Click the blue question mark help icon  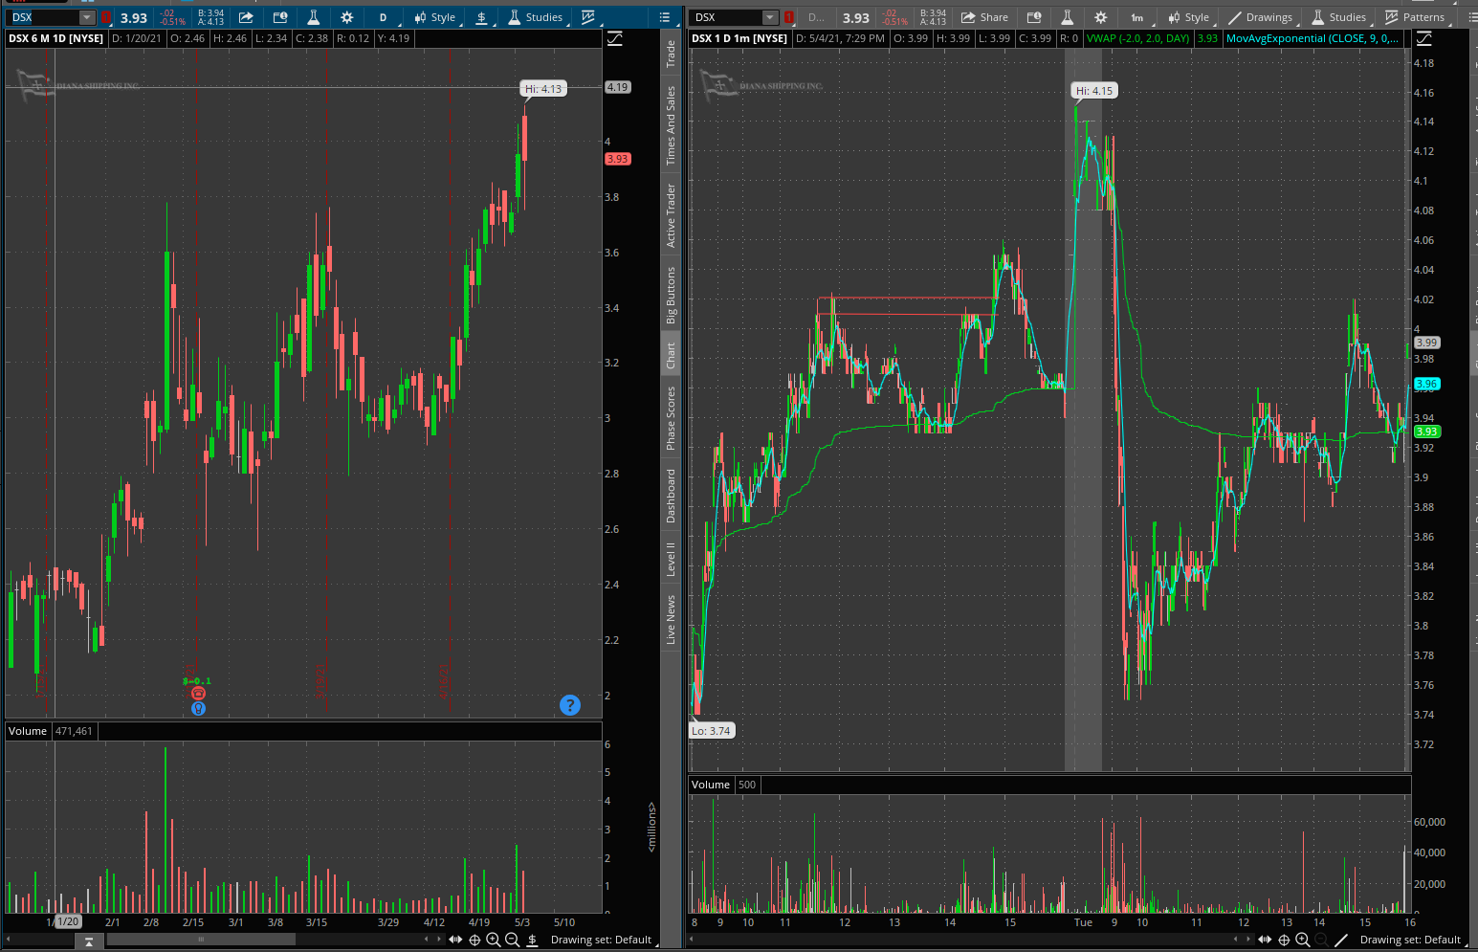coord(570,705)
